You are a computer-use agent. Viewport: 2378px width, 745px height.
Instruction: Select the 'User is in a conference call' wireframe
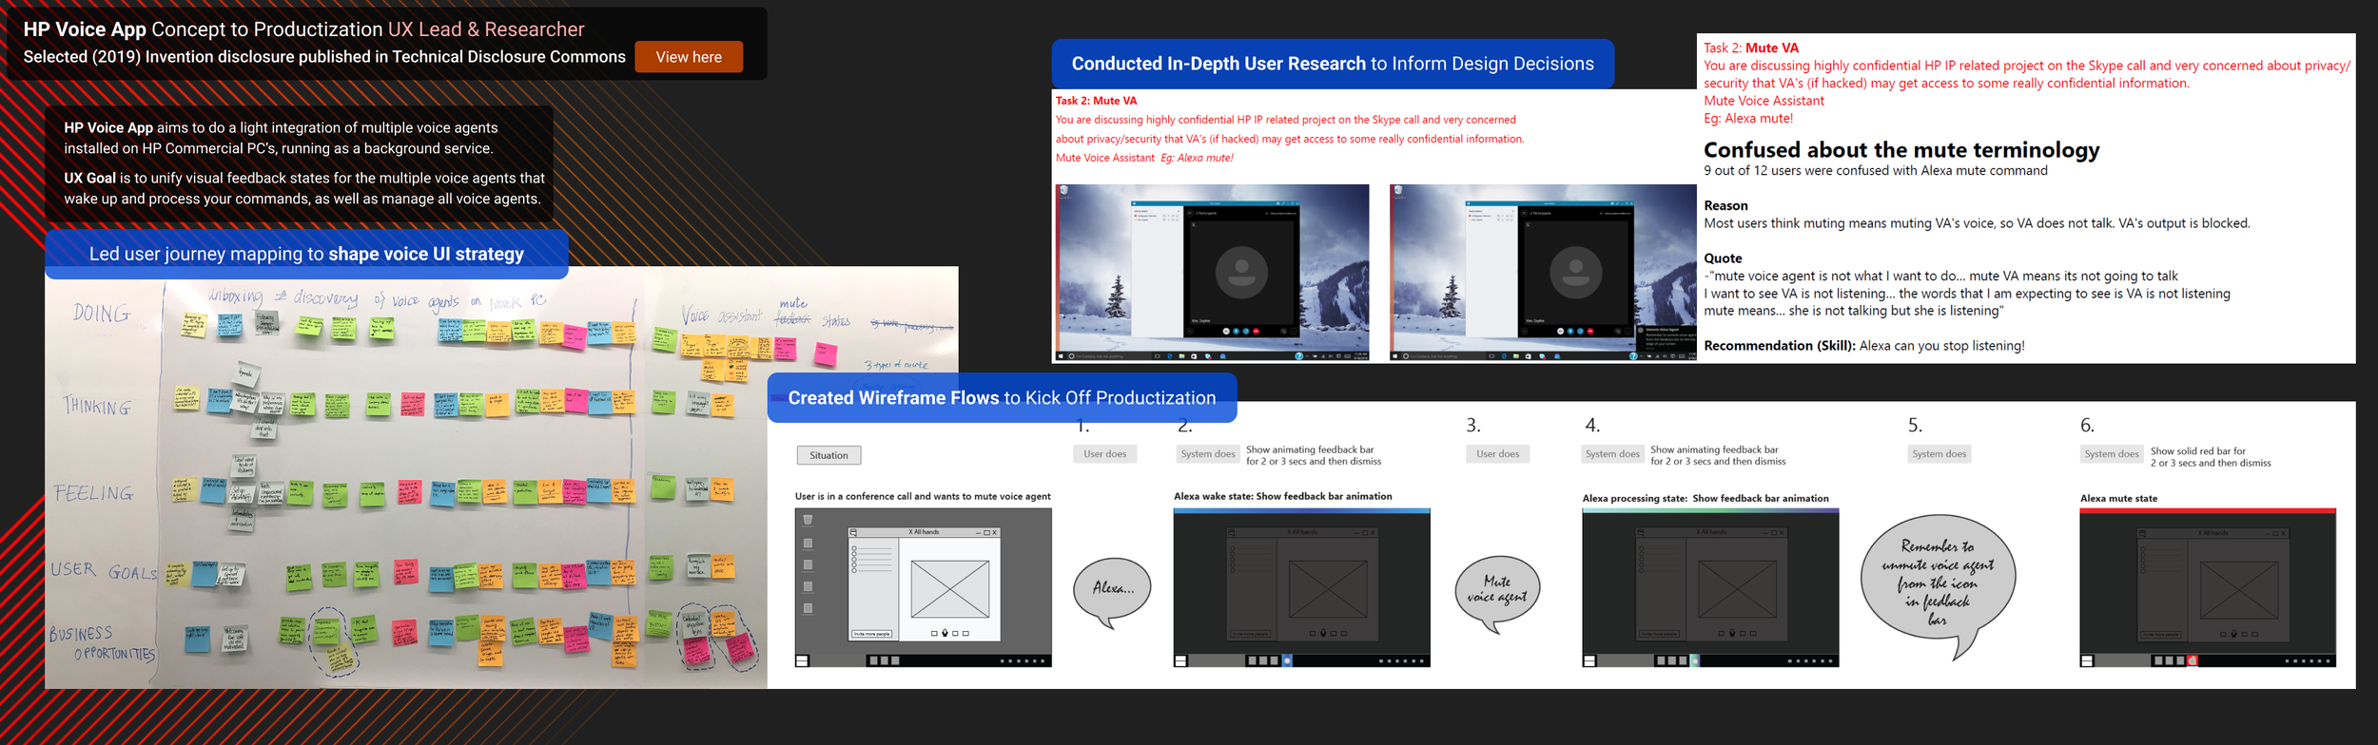point(923,587)
